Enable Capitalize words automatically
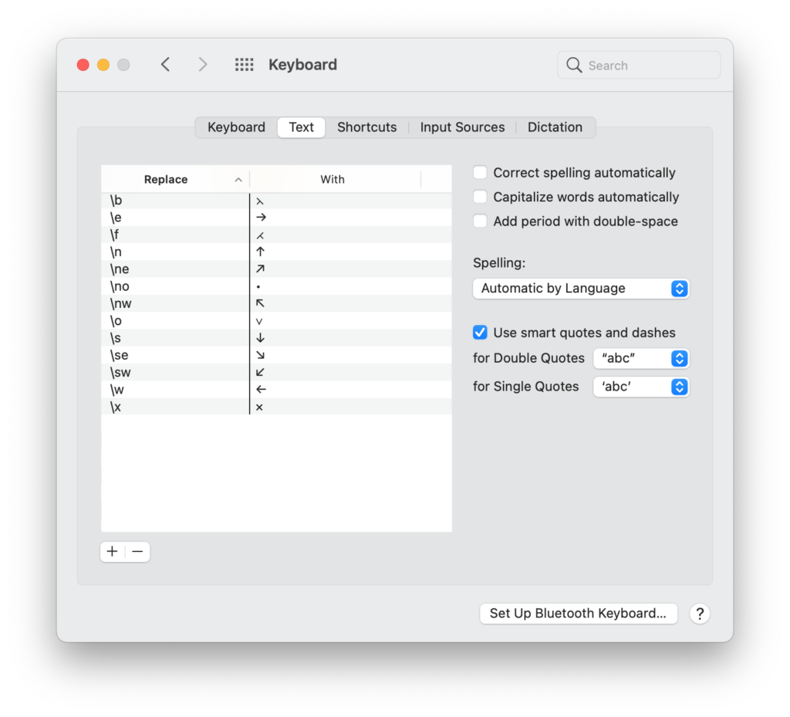This screenshot has height=717, width=790. coord(480,197)
